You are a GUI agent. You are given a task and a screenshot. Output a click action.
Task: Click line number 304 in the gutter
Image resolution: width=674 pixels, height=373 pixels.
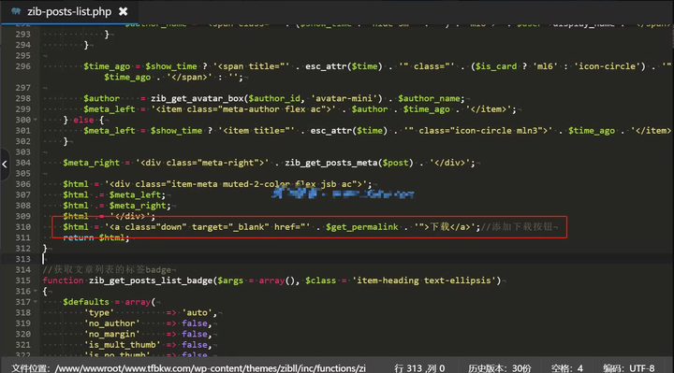[22, 163]
